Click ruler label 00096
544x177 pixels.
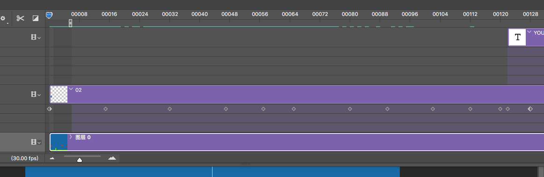410,14
